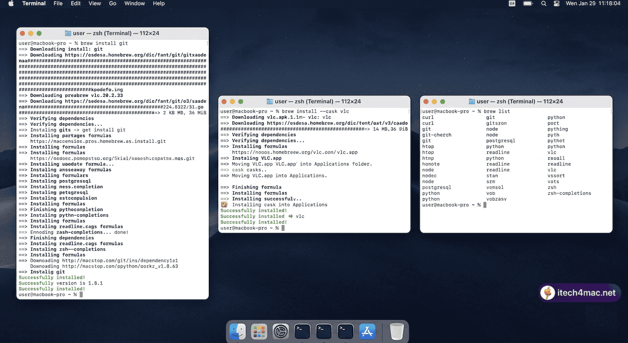Click 'git-cherch' in brew list output
Viewport: 628px width, 343px height.
[437, 135]
